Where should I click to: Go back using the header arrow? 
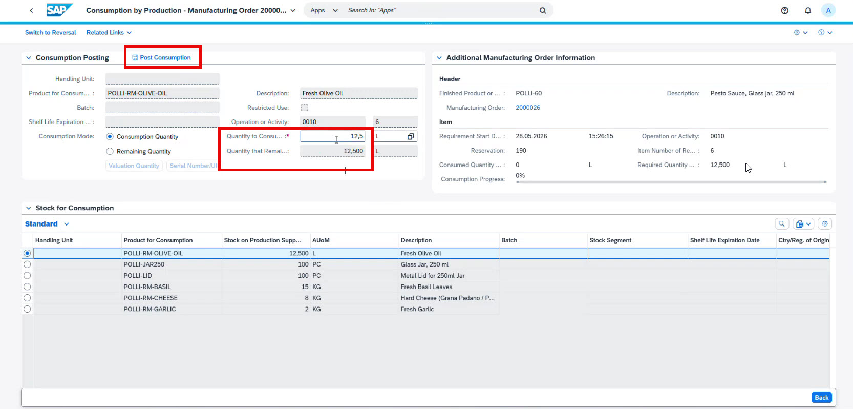31,10
